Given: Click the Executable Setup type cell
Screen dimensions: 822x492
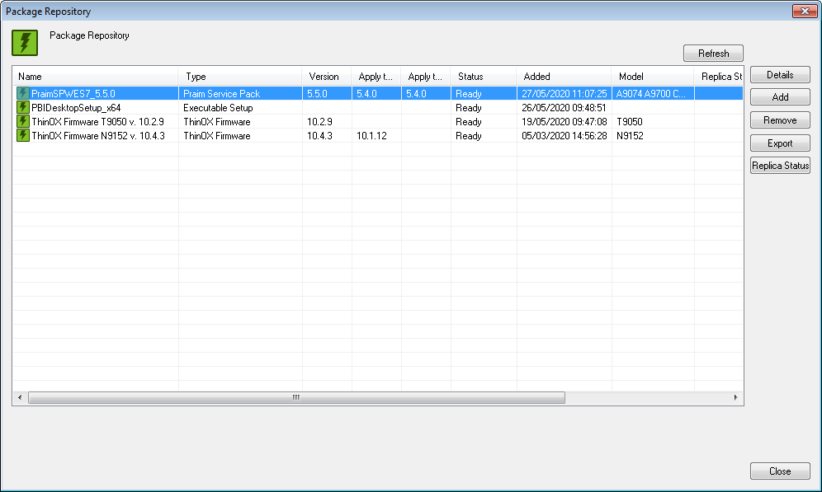Looking at the screenshot, I should (218, 108).
